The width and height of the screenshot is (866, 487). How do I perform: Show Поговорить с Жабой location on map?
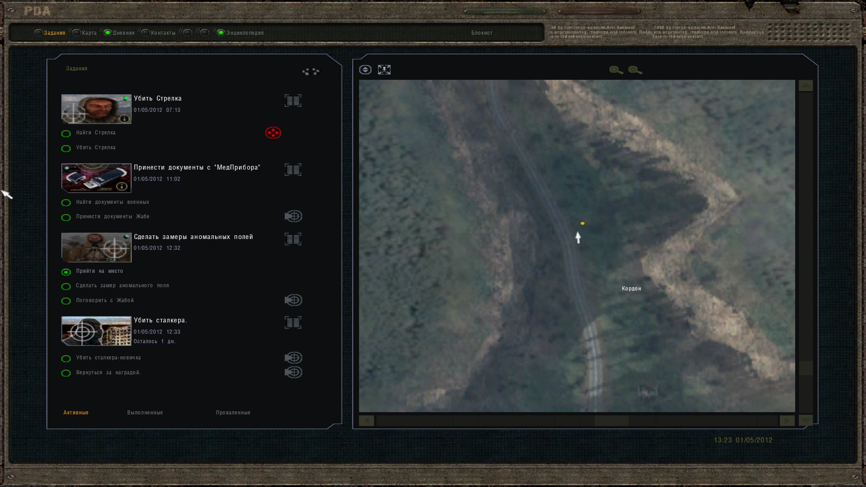[293, 300]
